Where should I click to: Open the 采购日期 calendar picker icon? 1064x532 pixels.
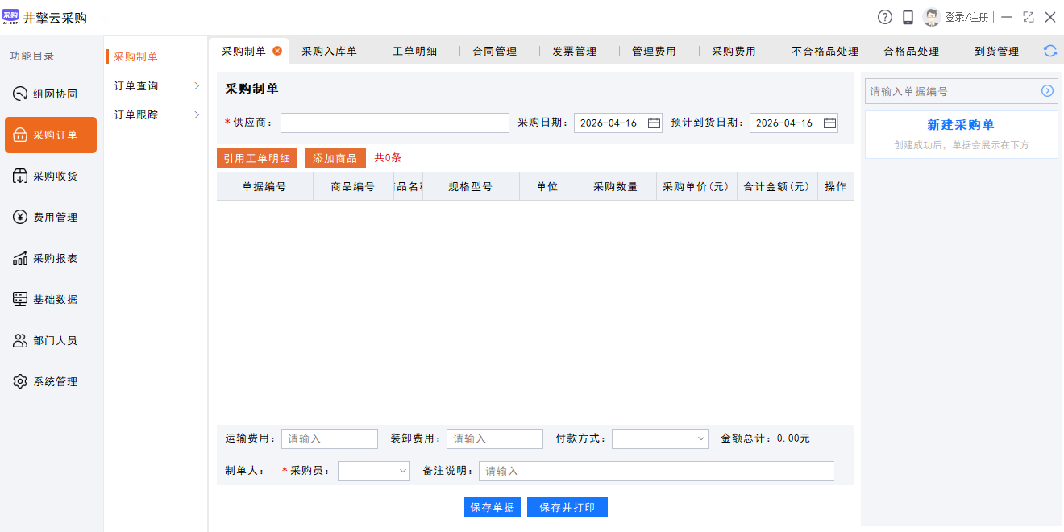click(654, 123)
